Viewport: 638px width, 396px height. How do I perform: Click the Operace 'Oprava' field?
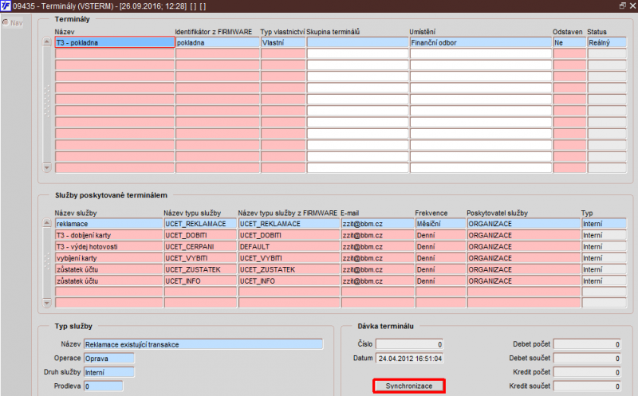(109, 359)
